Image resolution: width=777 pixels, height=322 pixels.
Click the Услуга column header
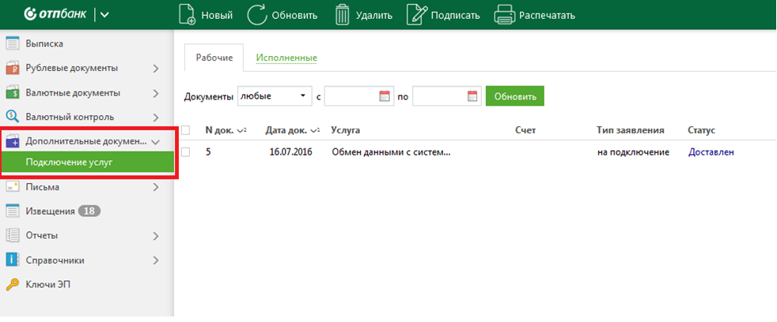[346, 130]
